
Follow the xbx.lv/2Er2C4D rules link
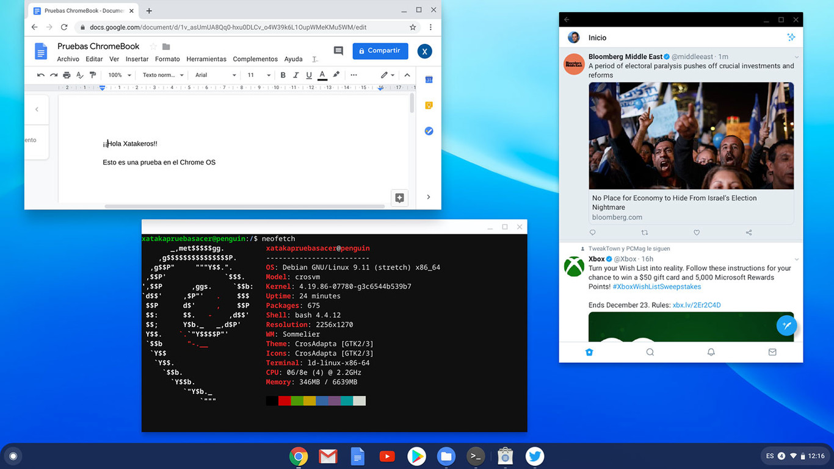point(697,305)
